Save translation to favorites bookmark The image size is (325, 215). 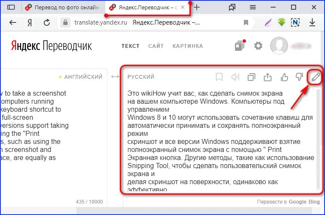(x=219, y=77)
